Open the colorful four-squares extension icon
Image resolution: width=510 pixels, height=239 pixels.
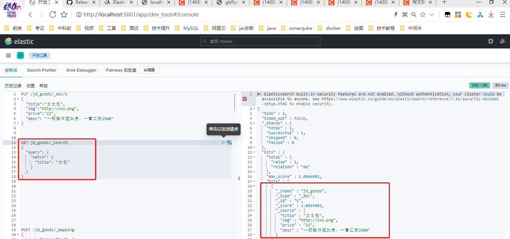[x=458, y=15]
